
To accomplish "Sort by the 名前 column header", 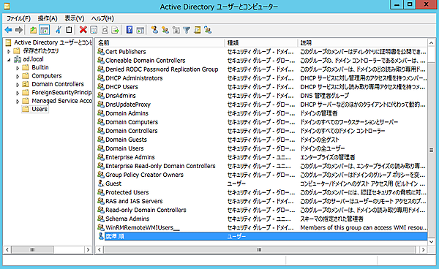I will tap(160, 42).
